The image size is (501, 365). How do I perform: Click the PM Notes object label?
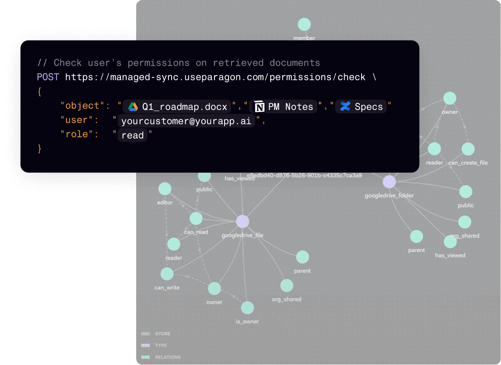click(291, 107)
